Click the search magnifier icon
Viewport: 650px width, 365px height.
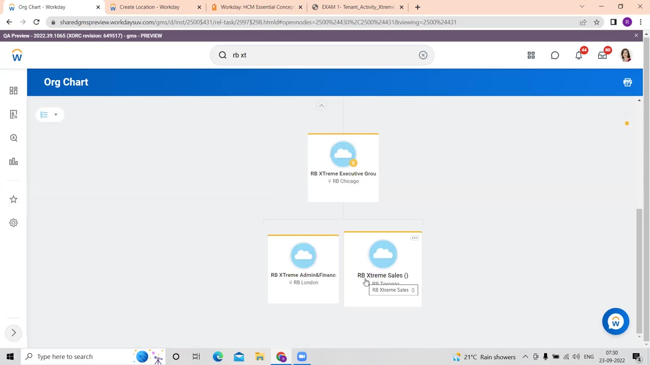(x=222, y=55)
